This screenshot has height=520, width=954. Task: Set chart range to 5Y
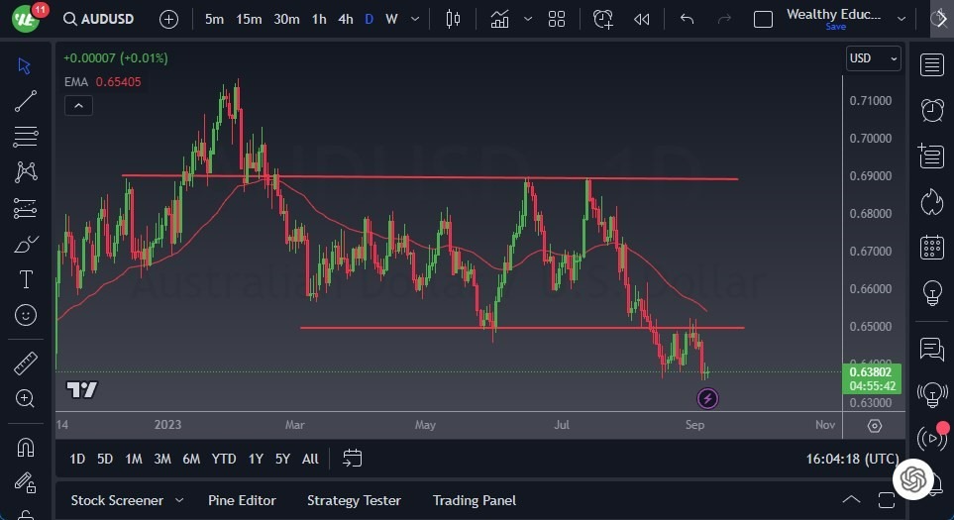pyautogui.click(x=282, y=459)
